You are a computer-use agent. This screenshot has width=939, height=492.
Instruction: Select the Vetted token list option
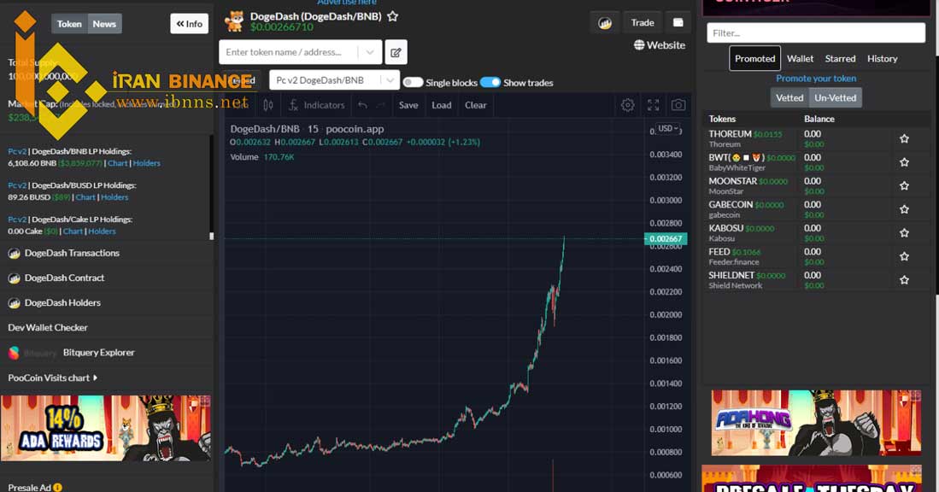click(x=789, y=97)
